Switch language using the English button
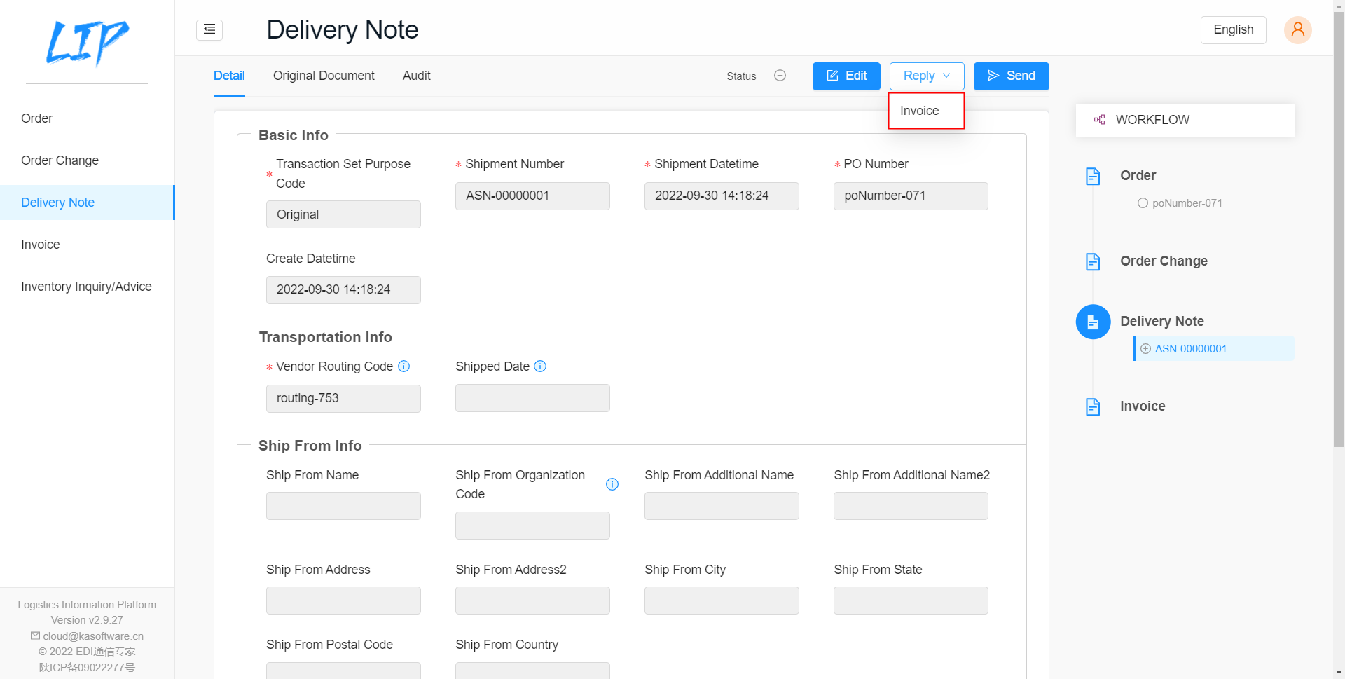Screen dimensions: 1345x679 tap(1233, 29)
